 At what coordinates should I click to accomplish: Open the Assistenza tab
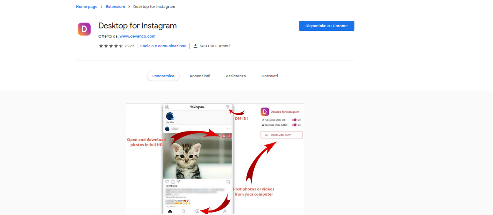point(236,76)
